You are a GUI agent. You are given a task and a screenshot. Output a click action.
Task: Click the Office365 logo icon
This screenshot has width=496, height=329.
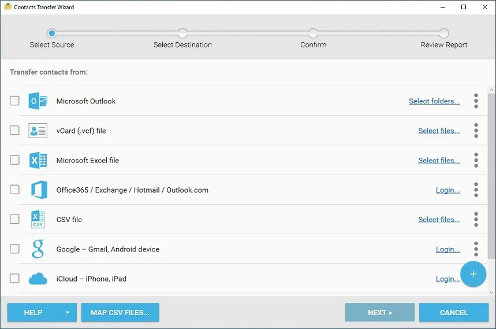point(39,190)
